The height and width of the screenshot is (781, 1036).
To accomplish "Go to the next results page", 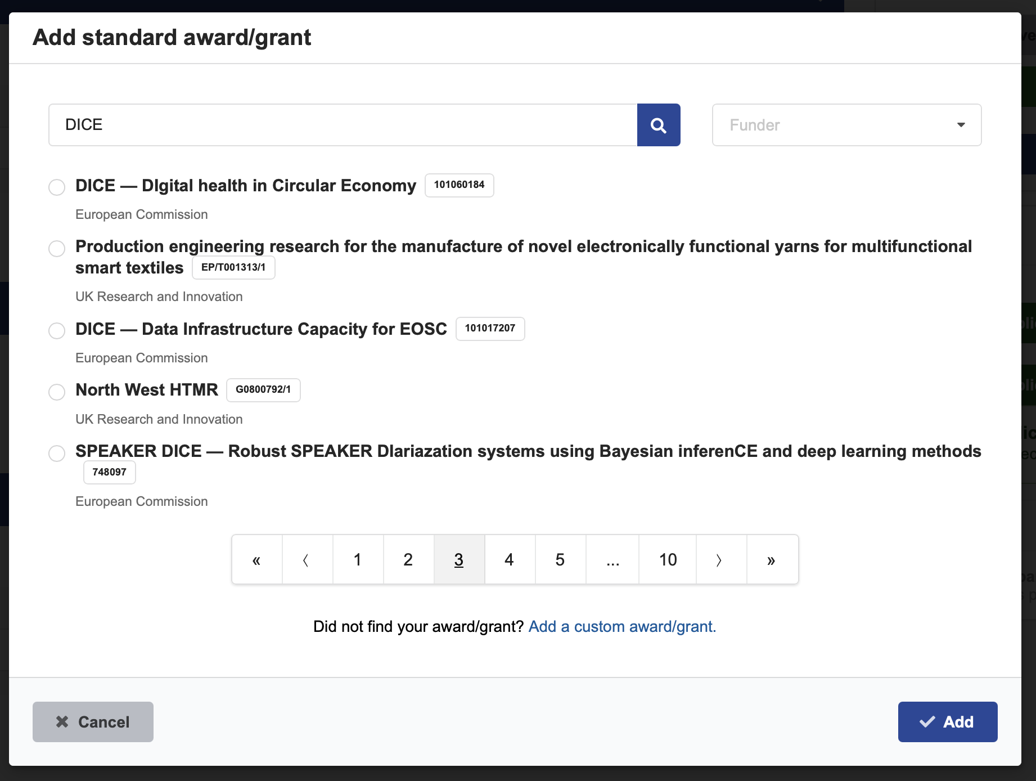I will point(720,560).
